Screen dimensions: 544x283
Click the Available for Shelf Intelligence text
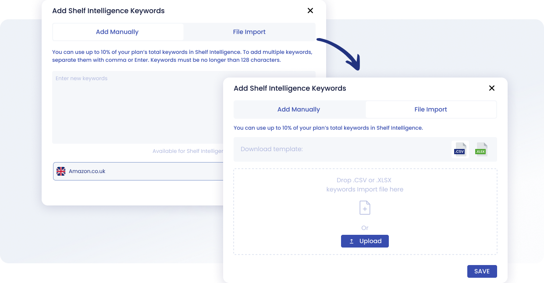[x=188, y=151]
